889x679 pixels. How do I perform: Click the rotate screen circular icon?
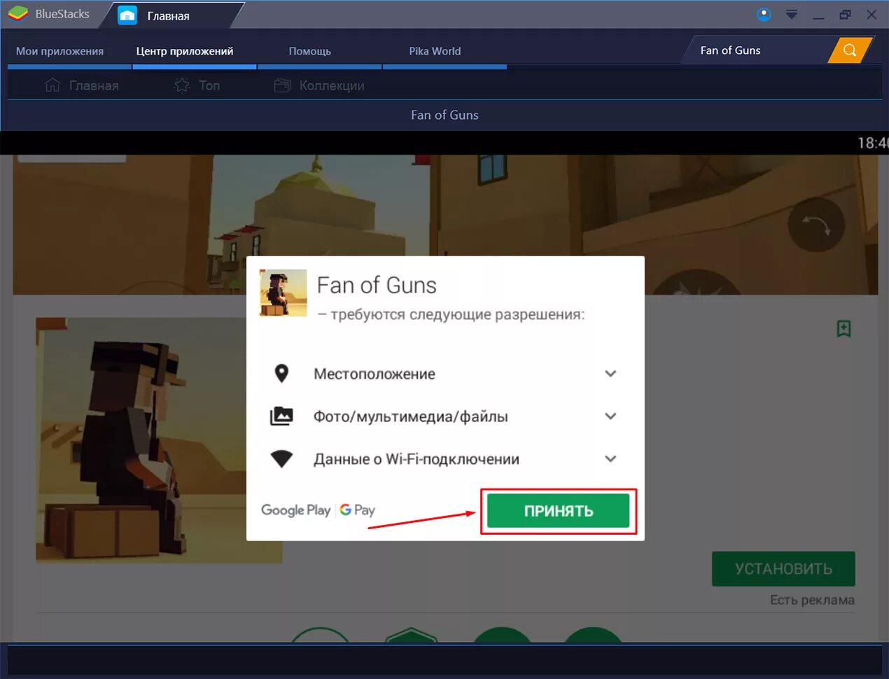816,225
